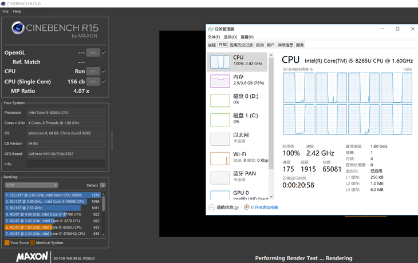Click the Run button for OpenGL
The width and height of the screenshot is (418, 263).
93,53
